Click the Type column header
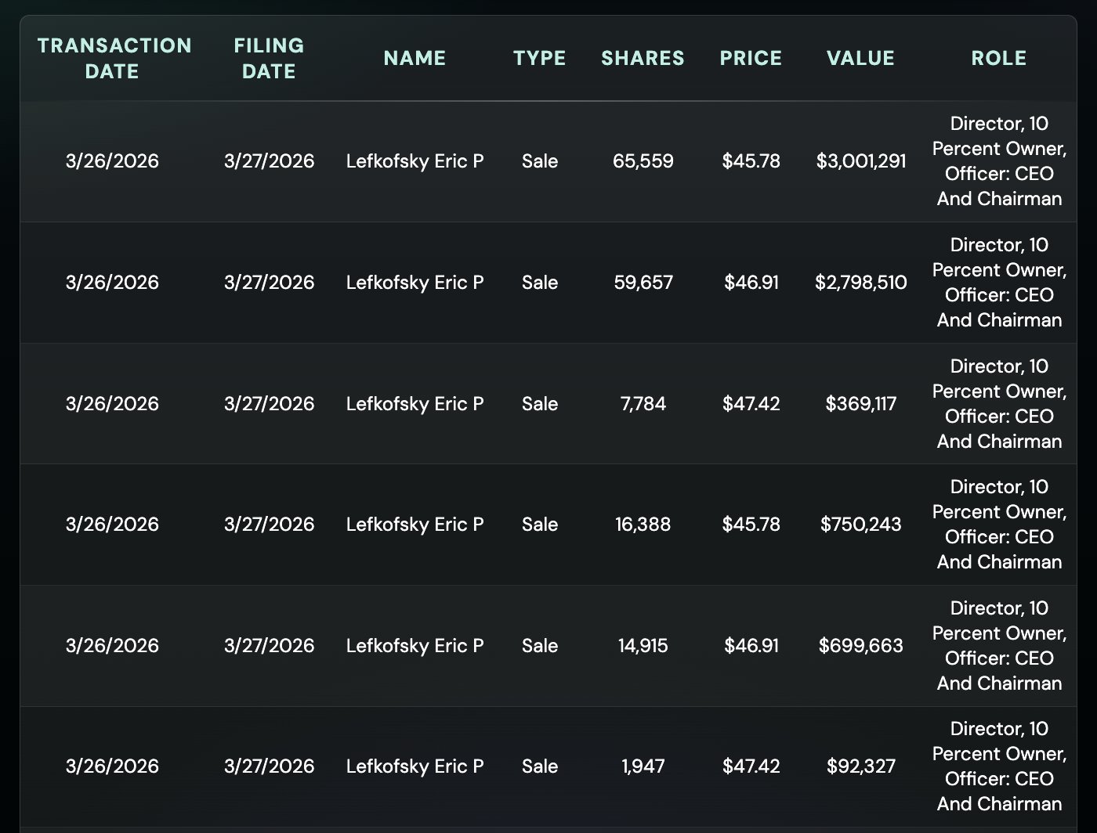This screenshot has height=833, width=1097. coord(539,59)
